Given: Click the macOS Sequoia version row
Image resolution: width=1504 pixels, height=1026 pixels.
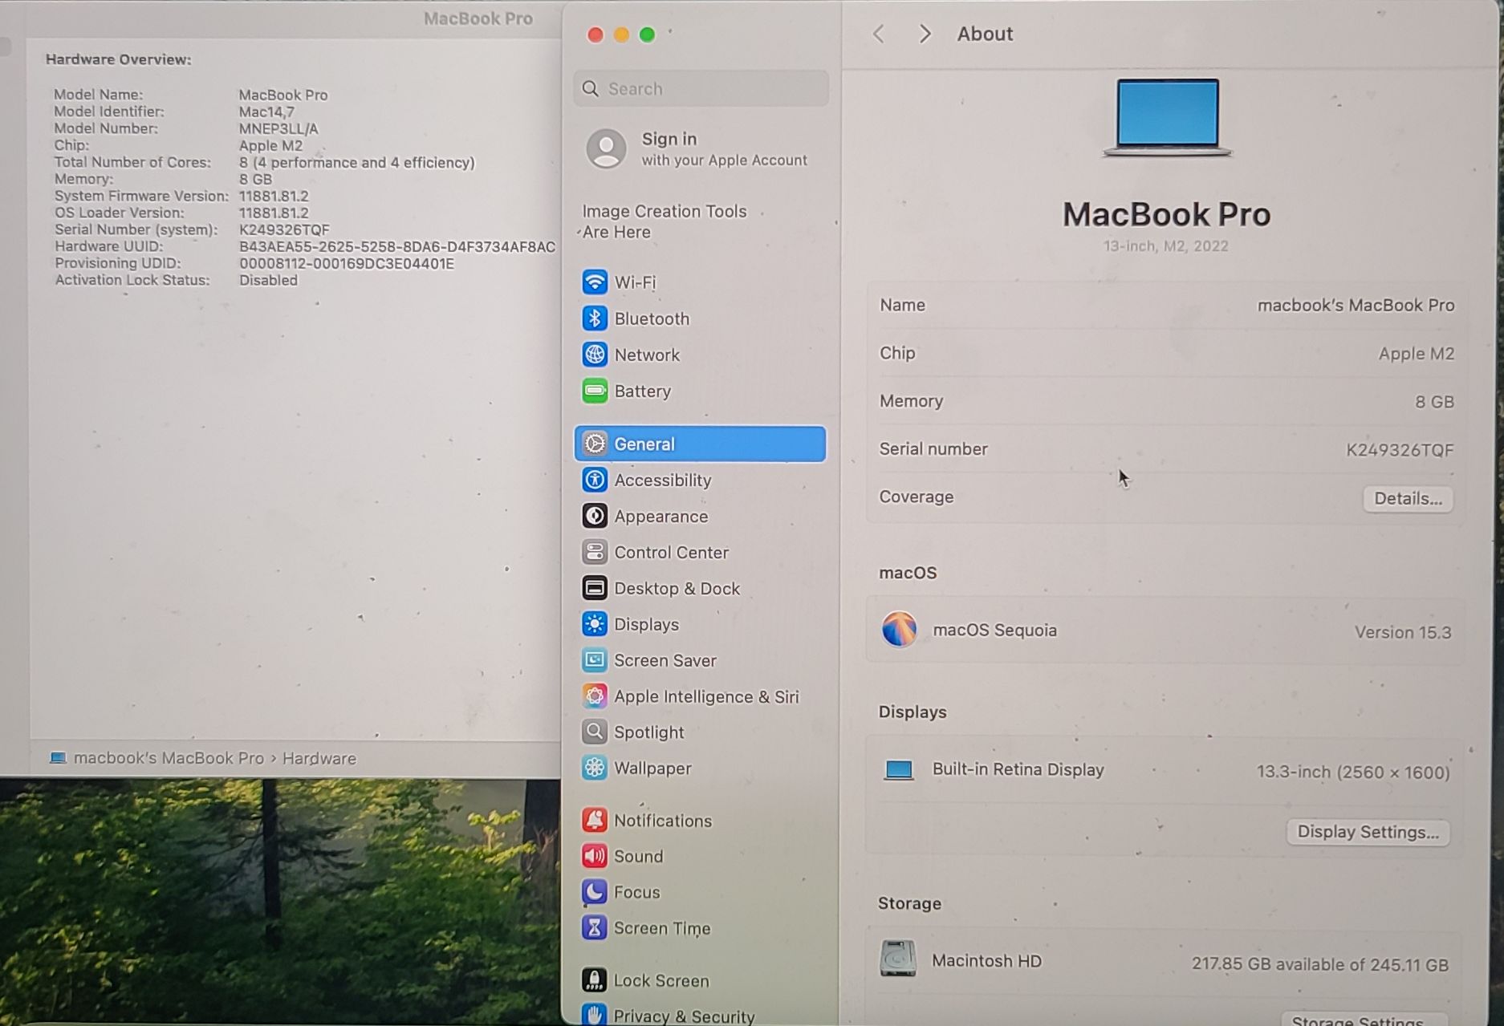Looking at the screenshot, I should (1165, 631).
